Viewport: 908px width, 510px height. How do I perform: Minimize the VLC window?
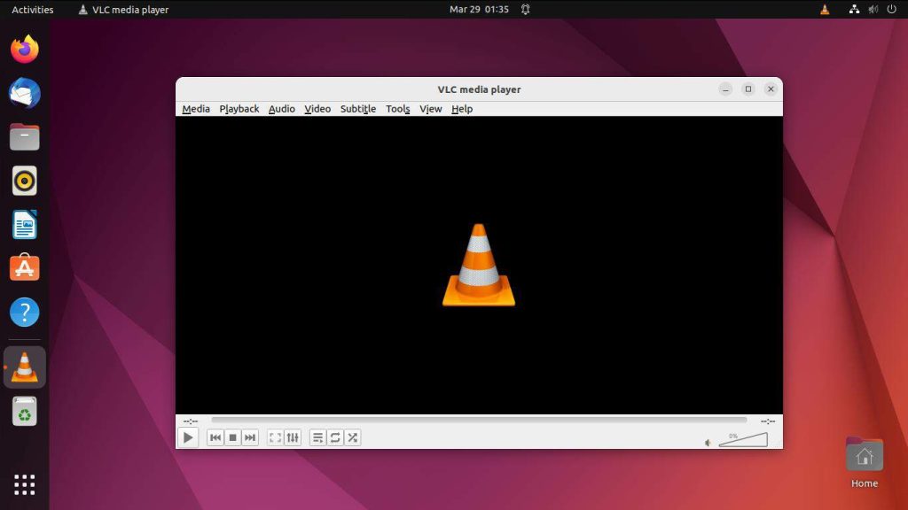725,89
